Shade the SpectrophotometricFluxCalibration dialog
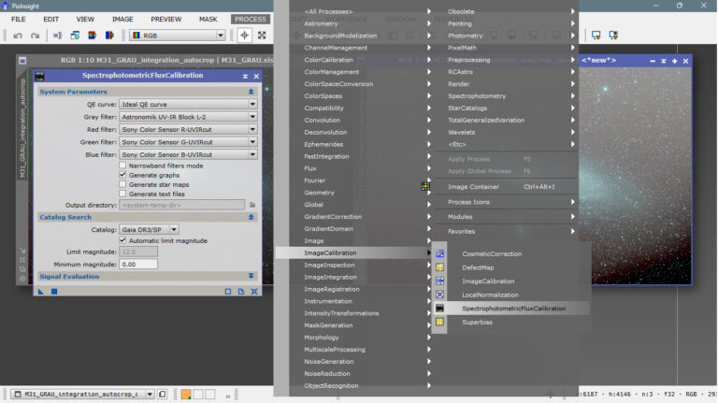 point(245,76)
